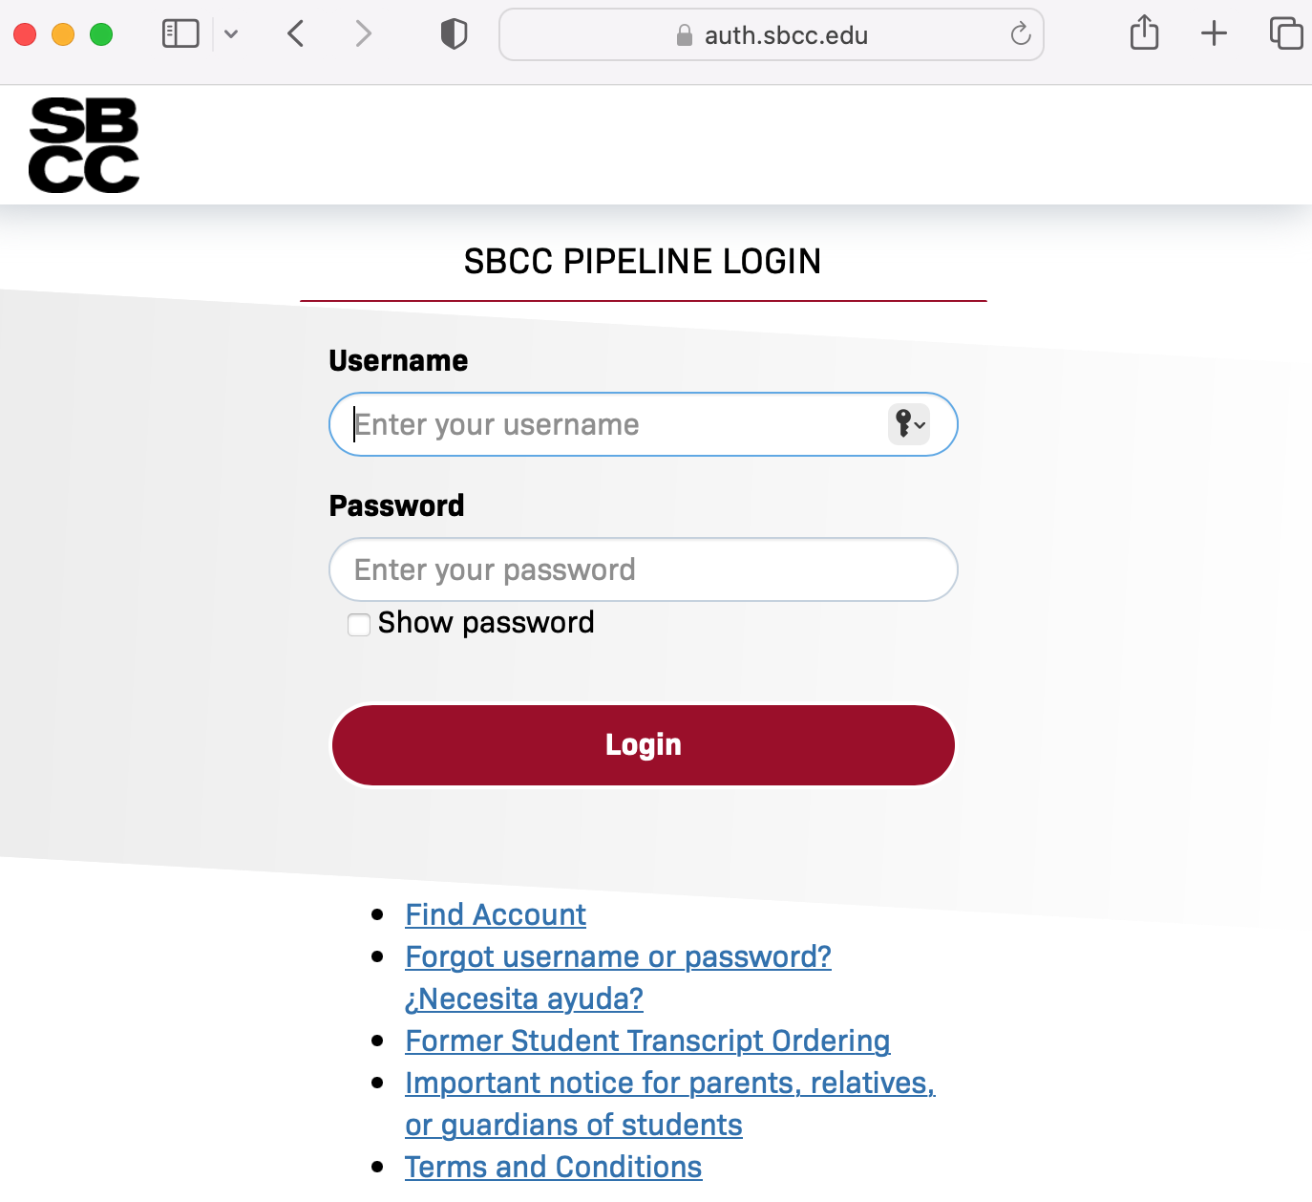
Task: Click the Forgot username or password link
Action: click(618, 956)
